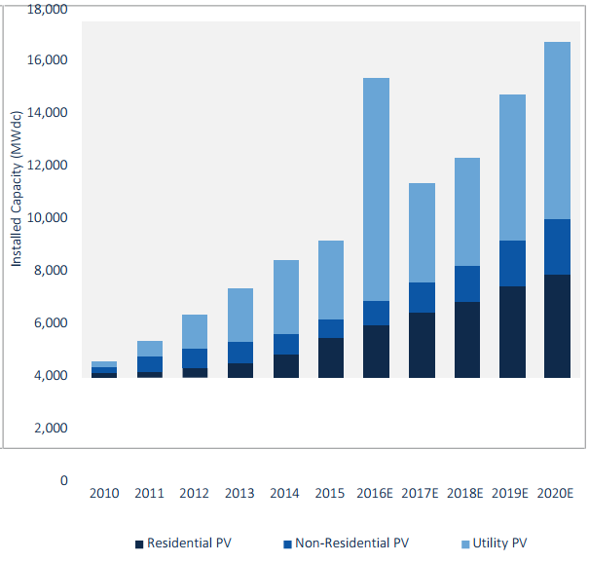Click the 6,000 y-axis value

pyautogui.click(x=51, y=323)
